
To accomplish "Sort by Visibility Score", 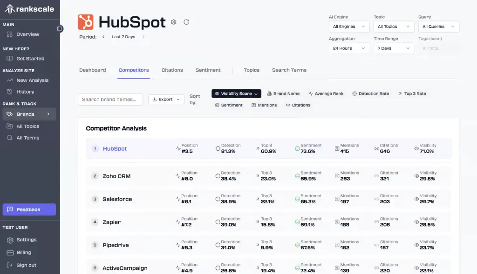I will click(236, 94).
